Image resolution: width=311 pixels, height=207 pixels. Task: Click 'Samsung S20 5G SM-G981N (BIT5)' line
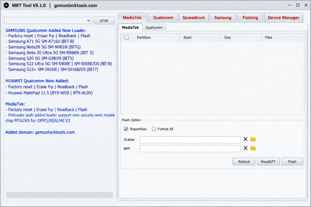[39, 58]
